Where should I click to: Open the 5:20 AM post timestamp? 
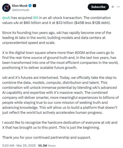coord(8,146)
